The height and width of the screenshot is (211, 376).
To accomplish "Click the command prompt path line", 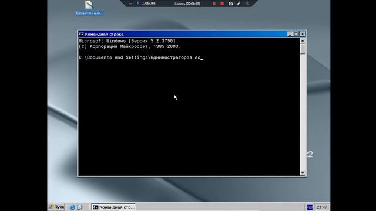I will pyautogui.click(x=141, y=57).
